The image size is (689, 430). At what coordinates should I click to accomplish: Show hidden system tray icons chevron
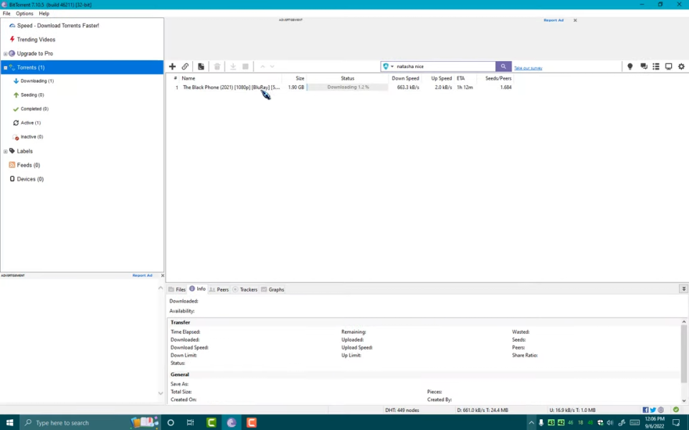tap(531, 423)
